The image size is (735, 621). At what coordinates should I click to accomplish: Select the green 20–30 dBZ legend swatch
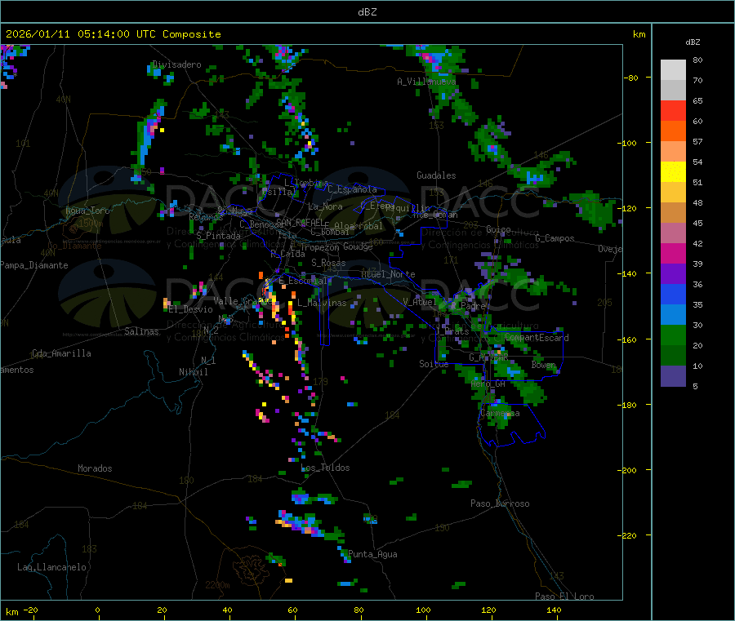[x=673, y=335]
